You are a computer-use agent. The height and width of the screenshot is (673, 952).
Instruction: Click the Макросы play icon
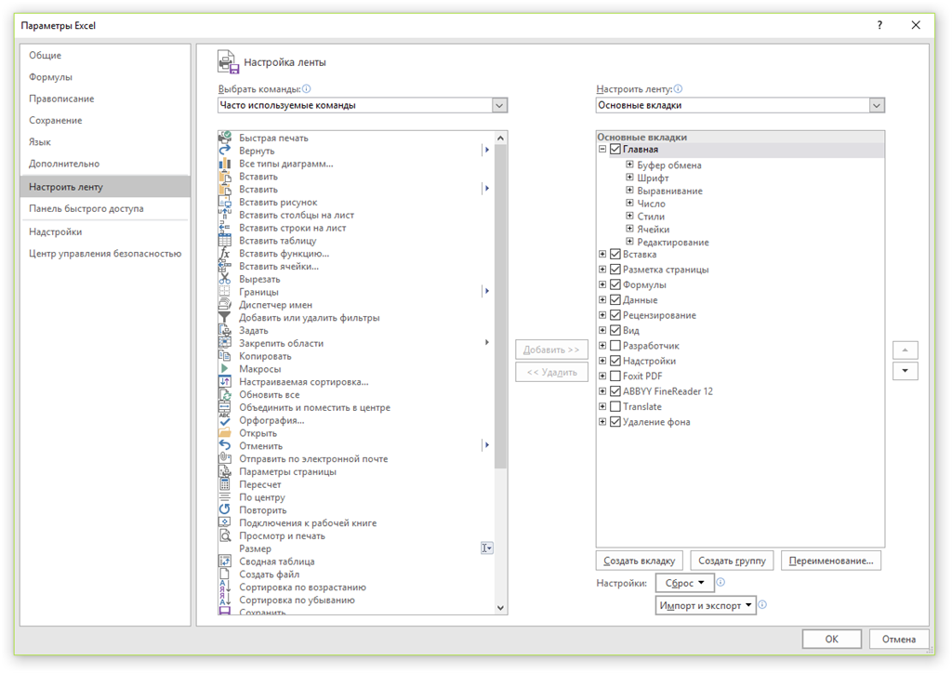(x=225, y=369)
